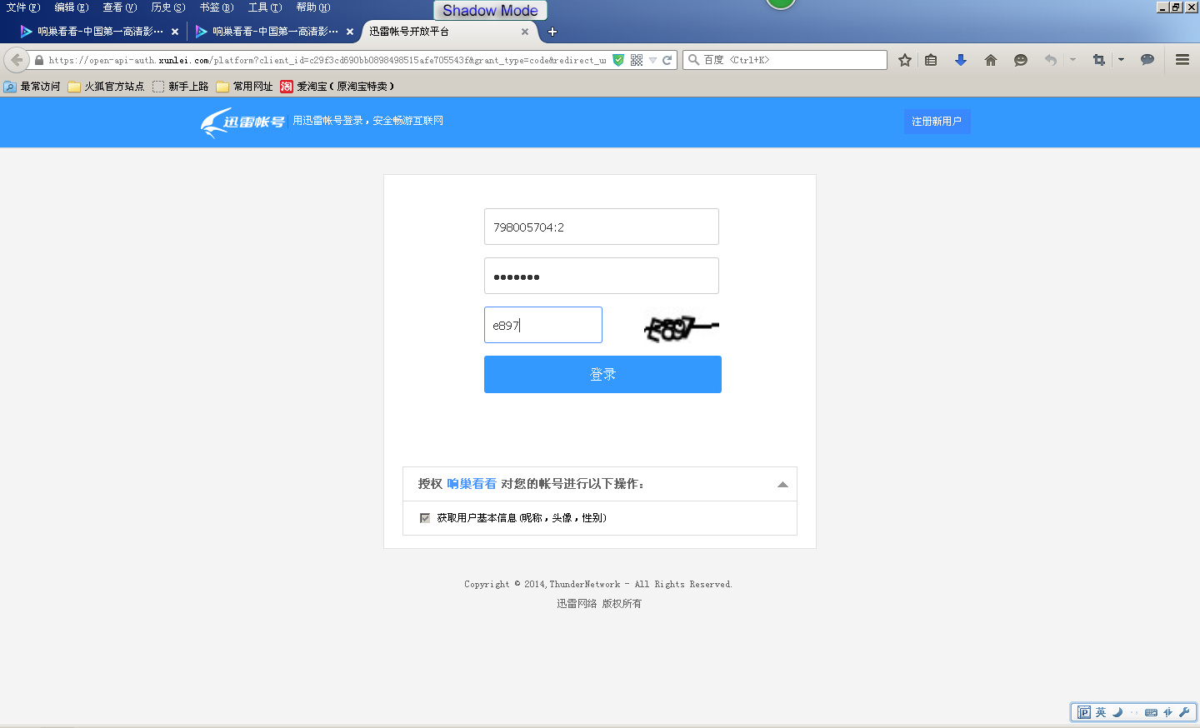Bookmark this page with the star icon
Viewport: 1200px width, 728px height.
pyautogui.click(x=905, y=60)
